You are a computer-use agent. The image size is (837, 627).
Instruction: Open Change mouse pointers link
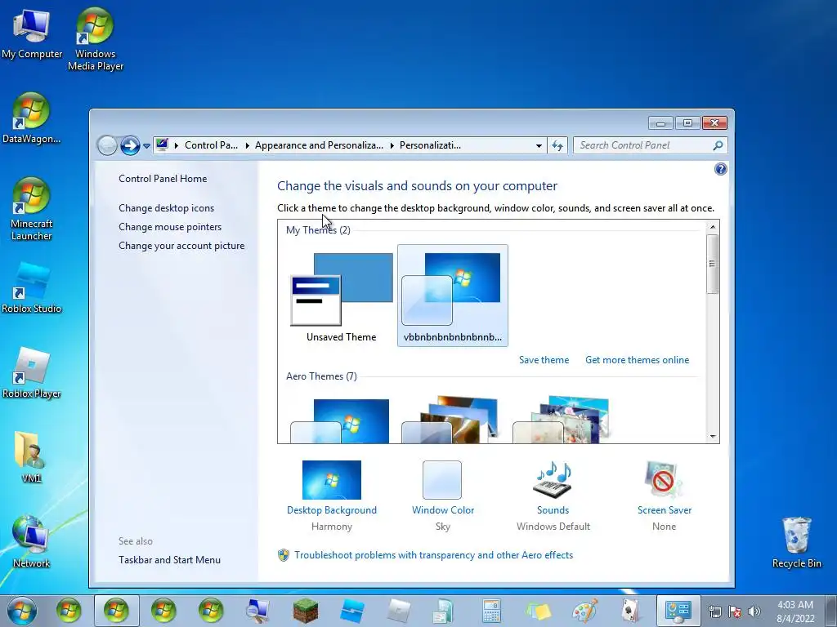170,227
